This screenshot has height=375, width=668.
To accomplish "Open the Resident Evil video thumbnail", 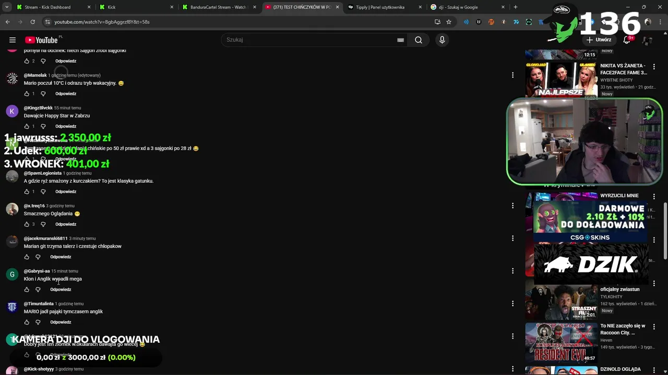I will (561, 343).
